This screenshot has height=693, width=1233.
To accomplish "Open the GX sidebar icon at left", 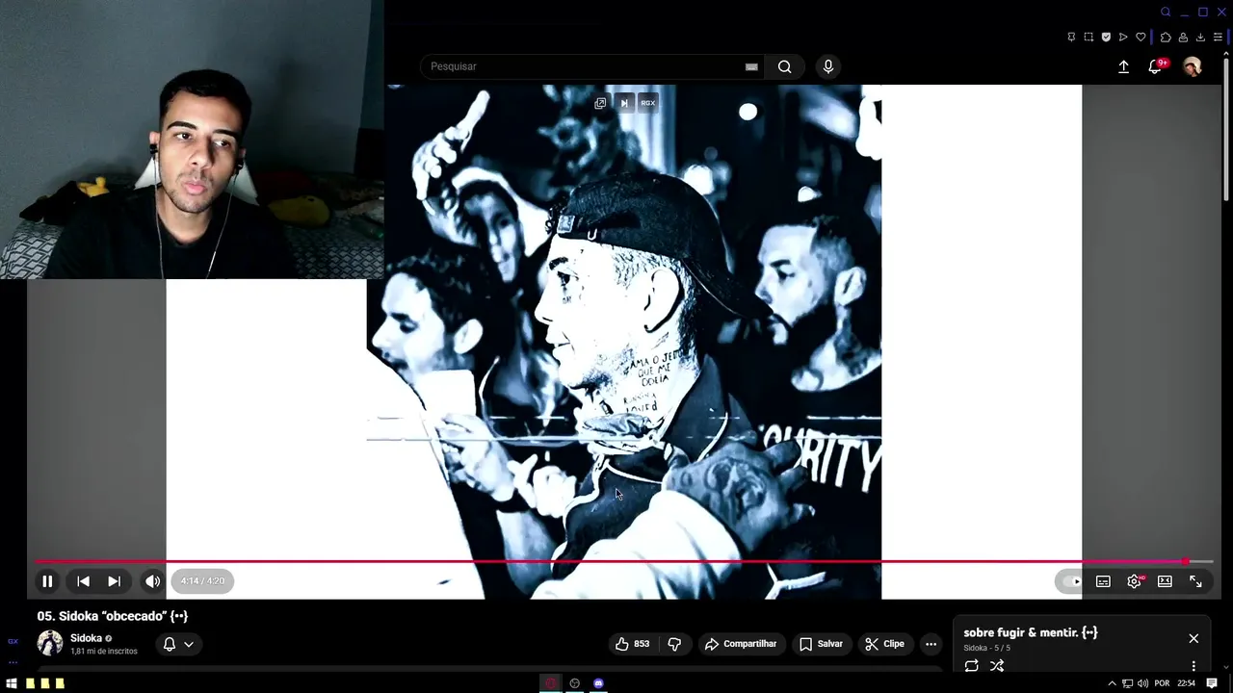I will click(13, 641).
